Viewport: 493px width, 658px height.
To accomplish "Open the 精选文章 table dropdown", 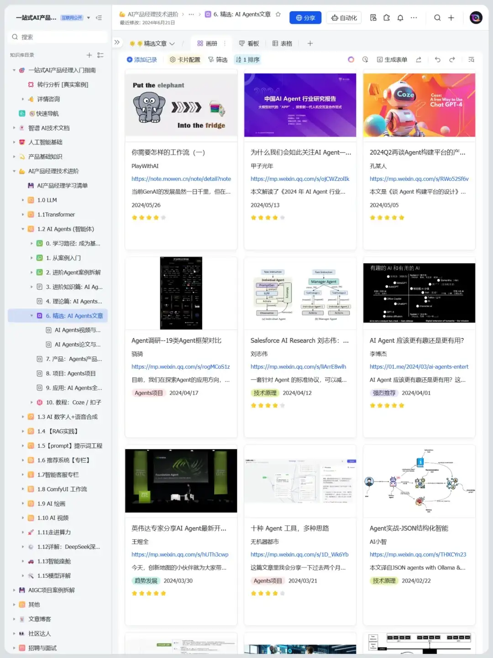I will click(x=172, y=44).
